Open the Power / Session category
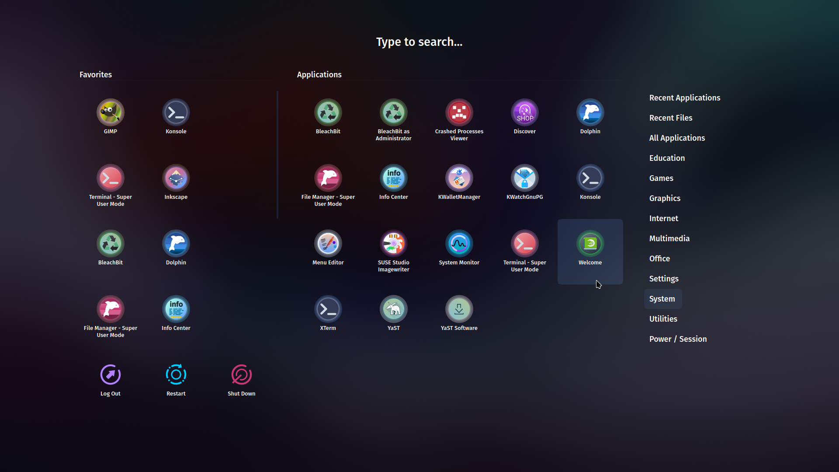 678,339
